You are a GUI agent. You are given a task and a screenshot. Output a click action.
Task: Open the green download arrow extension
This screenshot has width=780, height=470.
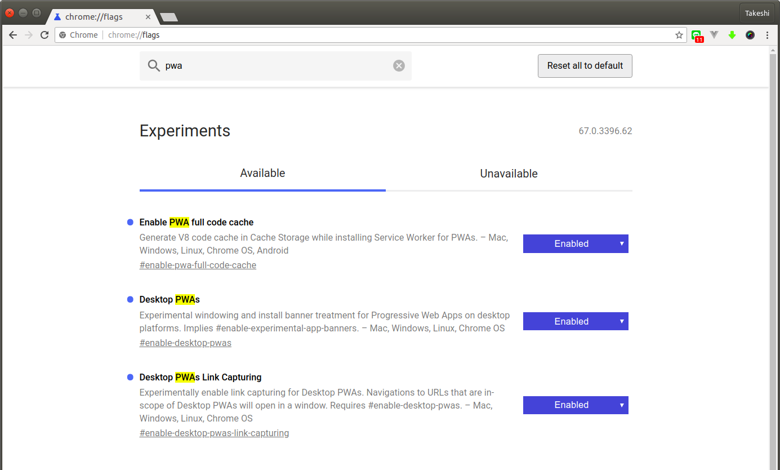[732, 35]
